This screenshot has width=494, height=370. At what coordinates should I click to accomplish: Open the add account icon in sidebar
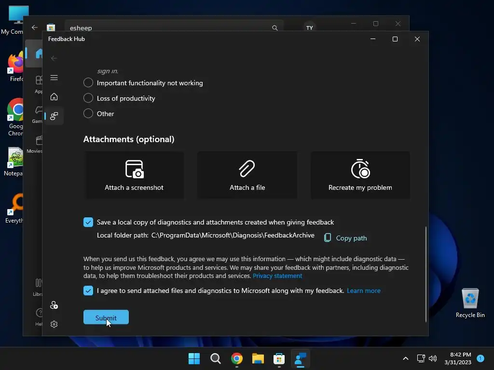[54, 305]
